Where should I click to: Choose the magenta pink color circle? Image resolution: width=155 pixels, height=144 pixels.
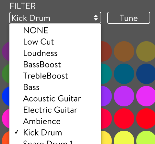tap(146, 96)
